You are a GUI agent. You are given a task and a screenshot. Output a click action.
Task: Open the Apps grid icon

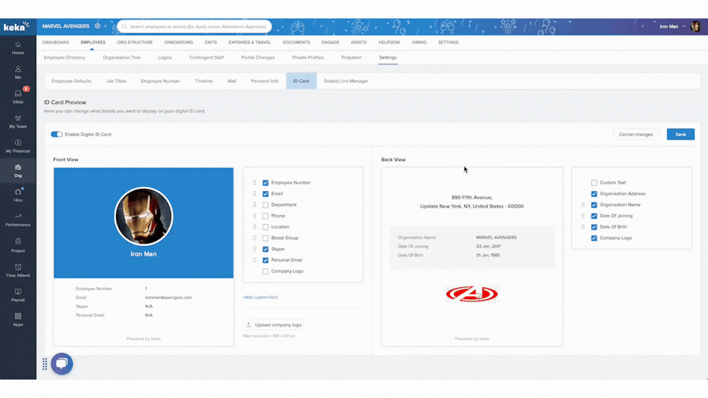[x=18, y=317]
